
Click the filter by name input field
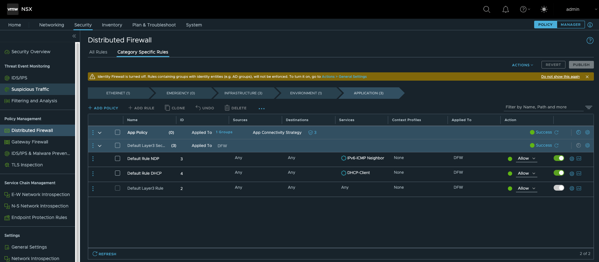point(543,107)
